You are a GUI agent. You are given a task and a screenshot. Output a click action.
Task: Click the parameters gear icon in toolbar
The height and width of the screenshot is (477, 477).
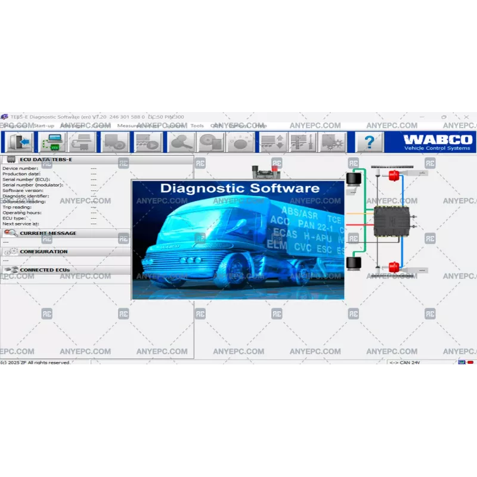coord(332,142)
